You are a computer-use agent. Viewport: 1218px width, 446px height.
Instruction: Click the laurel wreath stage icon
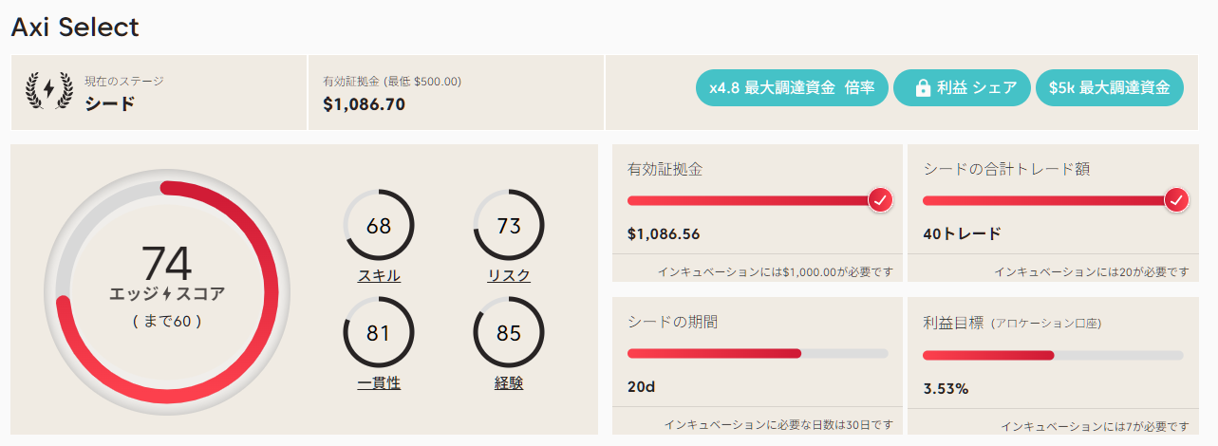click(x=48, y=90)
